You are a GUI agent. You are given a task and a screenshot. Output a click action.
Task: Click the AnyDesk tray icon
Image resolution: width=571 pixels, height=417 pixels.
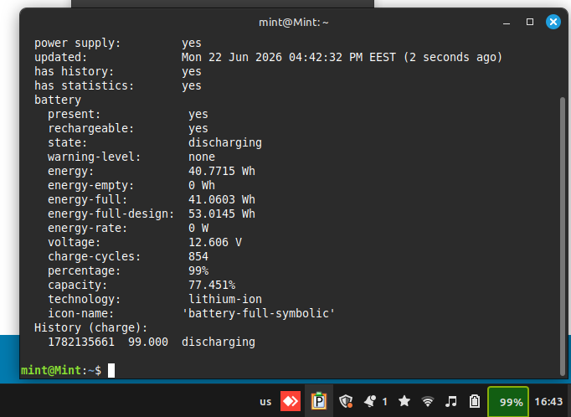[291, 401]
